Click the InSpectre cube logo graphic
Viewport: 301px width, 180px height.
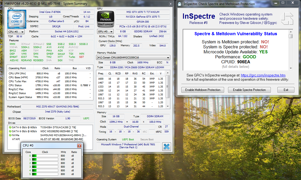click(287, 19)
